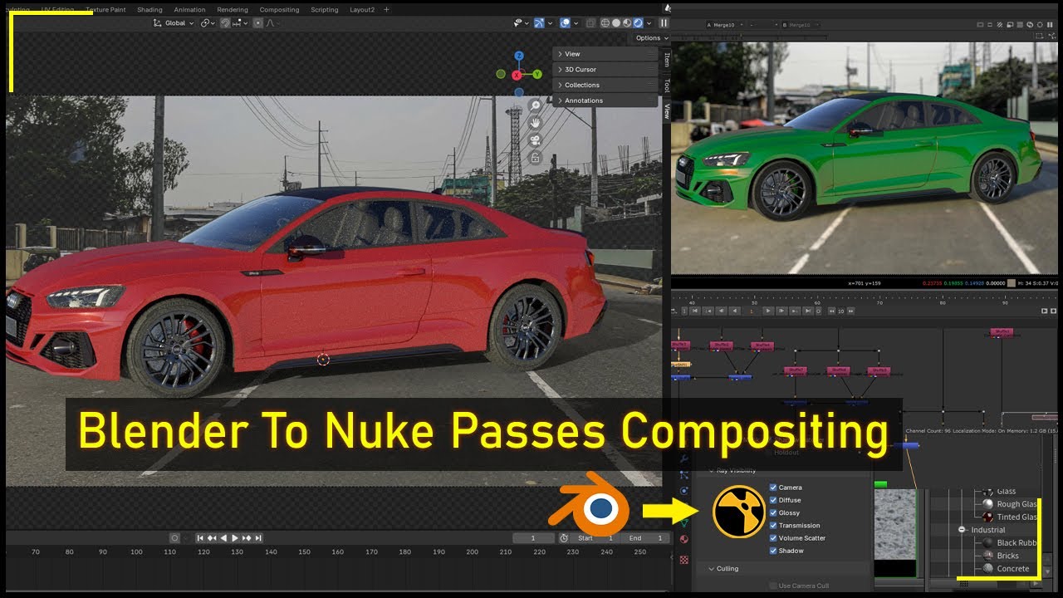
Task: Jump to the timeline end frame
Action: 258,538
